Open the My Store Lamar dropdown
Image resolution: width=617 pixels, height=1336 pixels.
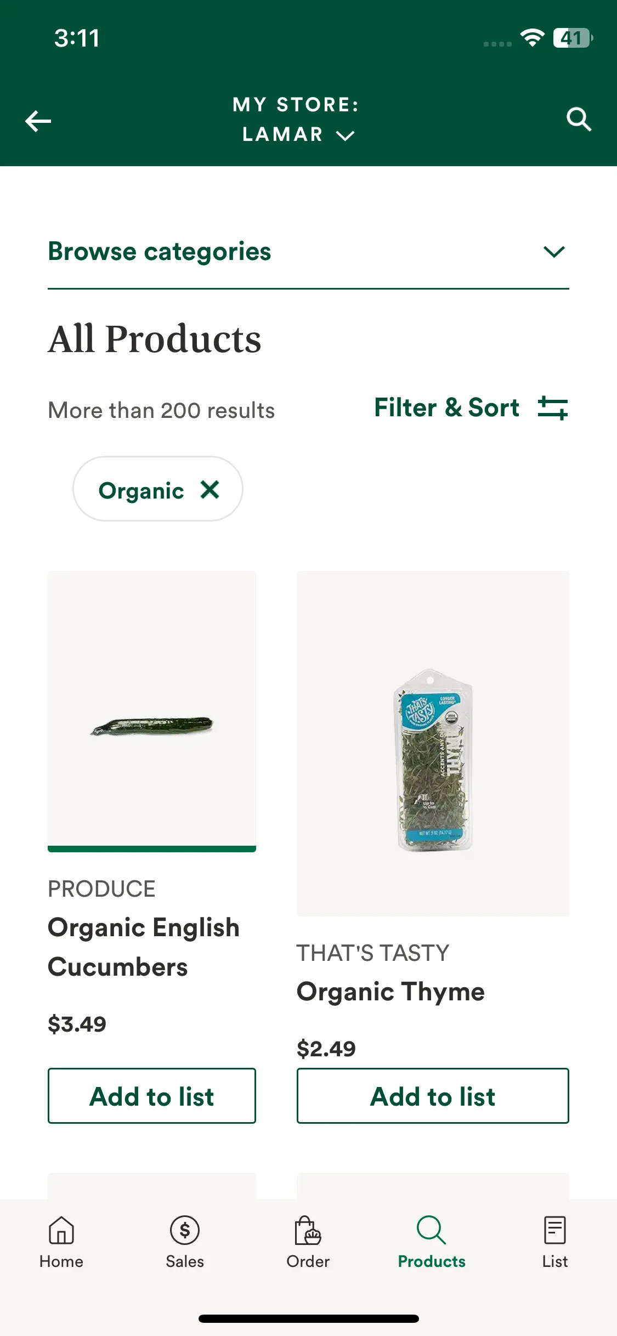[x=297, y=120]
